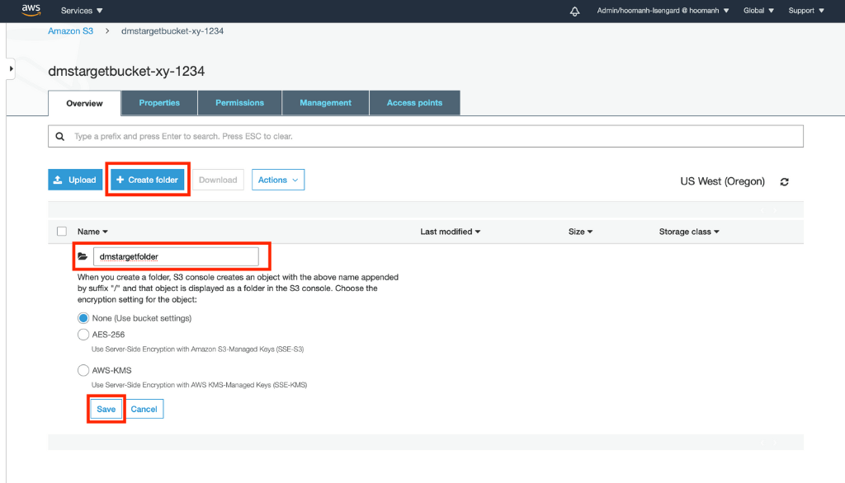Image resolution: width=845 pixels, height=483 pixels.
Task: Click the Create folder button
Action: 148,180
